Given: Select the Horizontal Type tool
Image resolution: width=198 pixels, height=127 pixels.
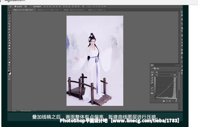Looking at the screenshot, I should coord(9,54).
